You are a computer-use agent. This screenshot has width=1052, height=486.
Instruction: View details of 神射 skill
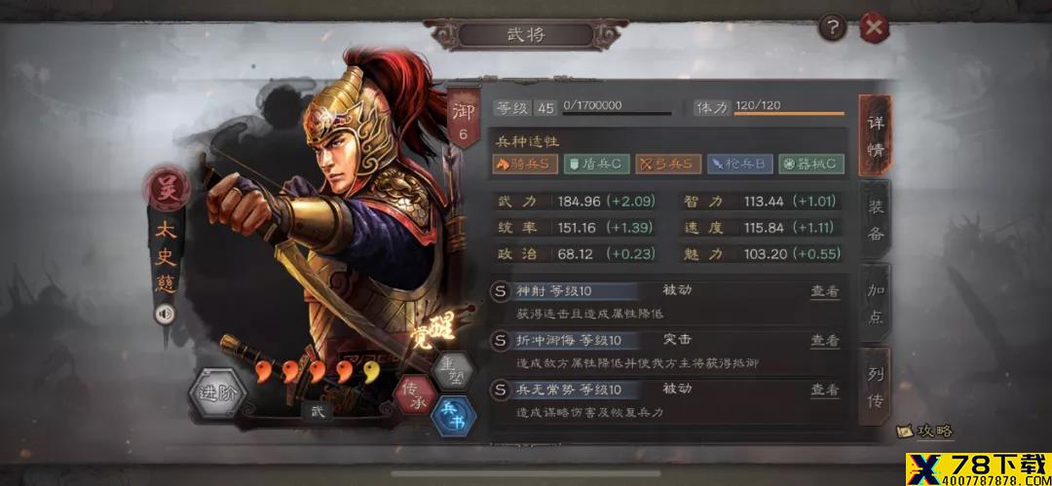(825, 291)
